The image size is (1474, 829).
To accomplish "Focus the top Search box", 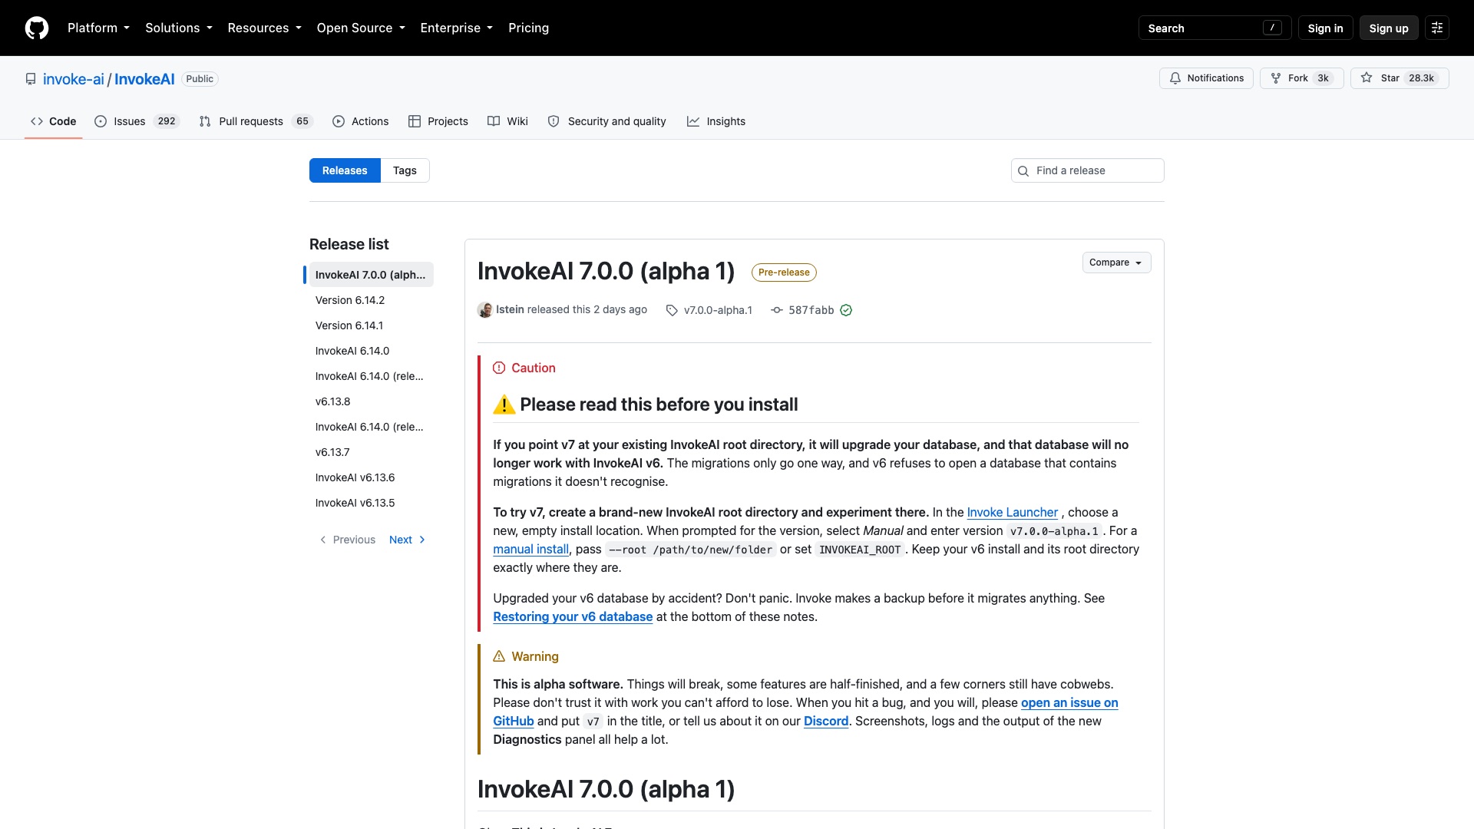I will tap(1215, 28).
